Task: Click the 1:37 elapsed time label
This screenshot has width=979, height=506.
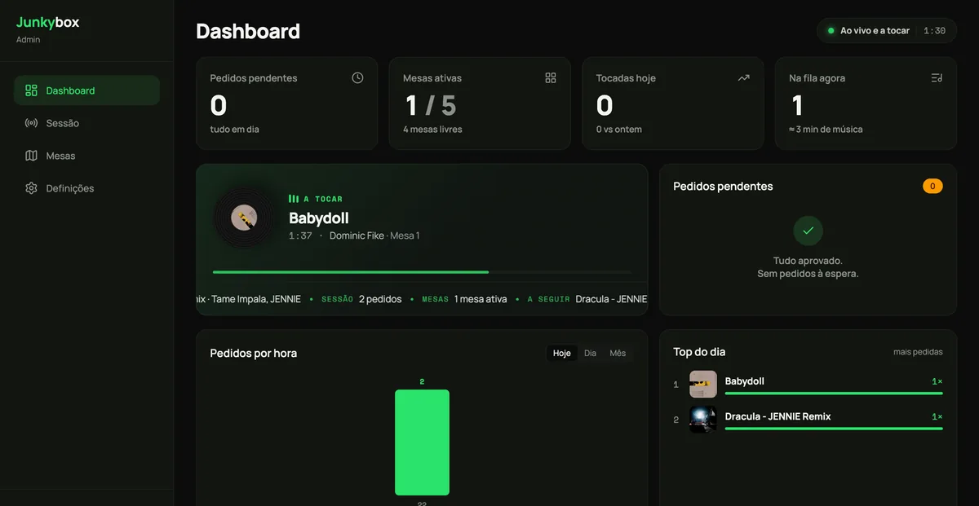Action: pos(300,235)
